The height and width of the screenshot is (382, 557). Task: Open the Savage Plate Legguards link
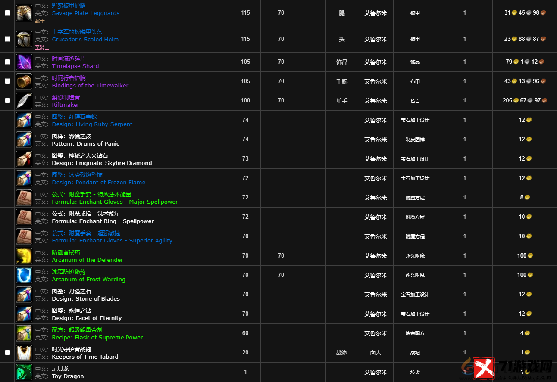[86, 13]
